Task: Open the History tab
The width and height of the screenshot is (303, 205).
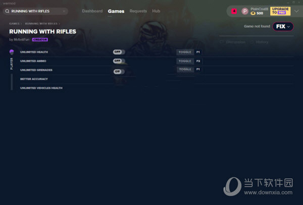Action: [x=262, y=42]
